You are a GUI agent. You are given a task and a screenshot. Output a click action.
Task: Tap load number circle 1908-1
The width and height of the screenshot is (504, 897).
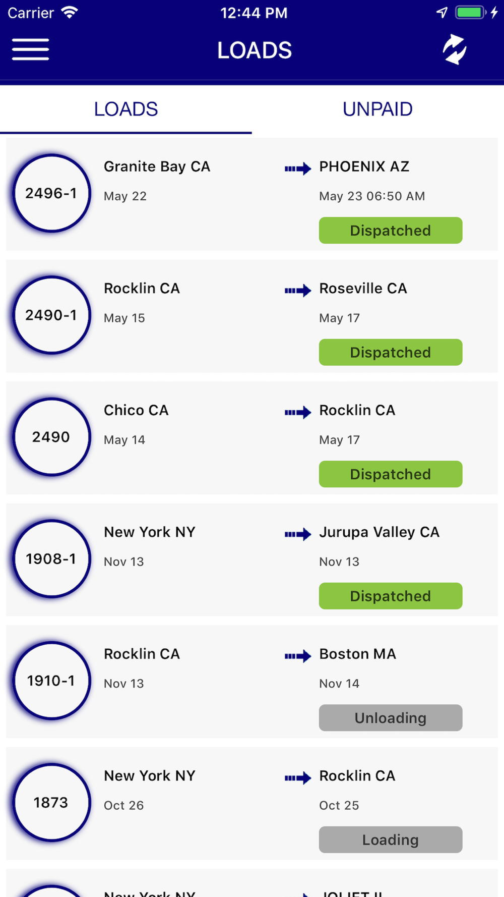tap(51, 559)
